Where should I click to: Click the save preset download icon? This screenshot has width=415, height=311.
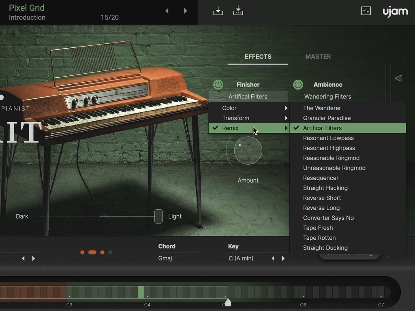[x=218, y=11]
